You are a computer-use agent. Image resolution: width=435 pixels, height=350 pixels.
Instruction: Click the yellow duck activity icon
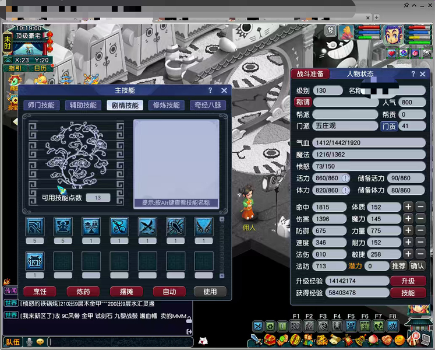(42, 79)
